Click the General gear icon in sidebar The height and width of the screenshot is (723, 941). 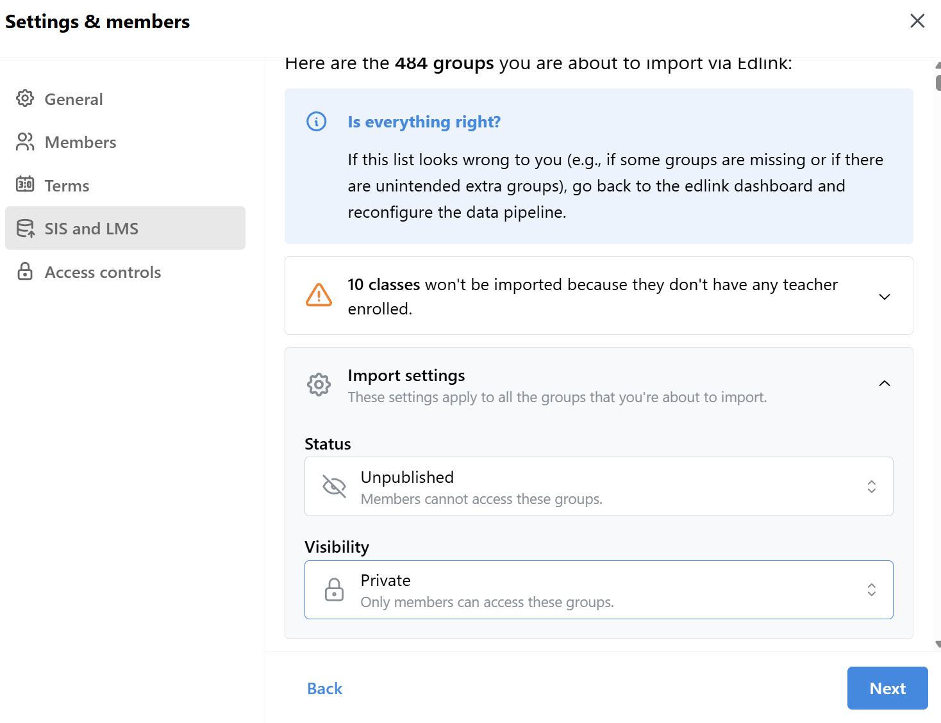tap(25, 99)
